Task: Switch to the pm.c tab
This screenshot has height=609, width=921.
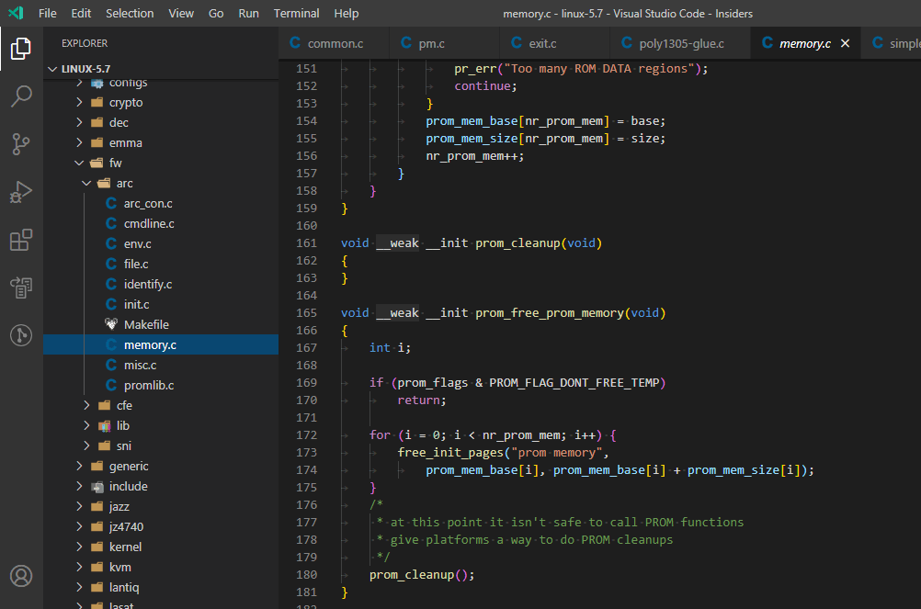Action: pyautogui.click(x=445, y=43)
